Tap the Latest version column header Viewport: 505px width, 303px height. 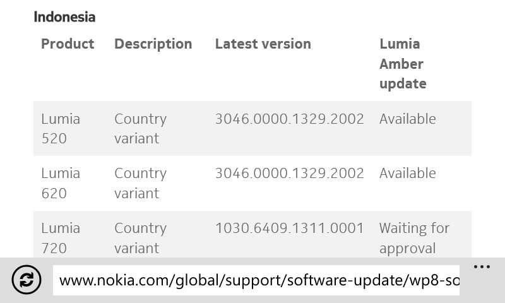pyautogui.click(x=263, y=44)
